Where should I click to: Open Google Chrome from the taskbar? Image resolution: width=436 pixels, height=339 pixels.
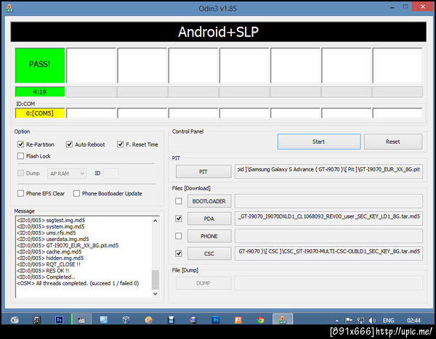261,320
